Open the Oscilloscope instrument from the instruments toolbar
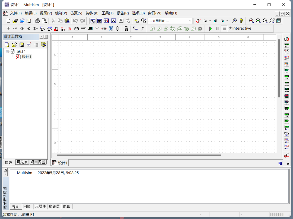 pyautogui.click(x=287, y=58)
